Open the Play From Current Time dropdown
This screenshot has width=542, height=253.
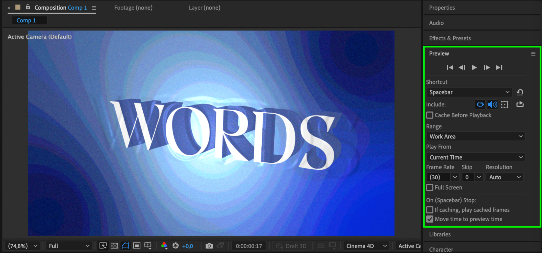476,157
